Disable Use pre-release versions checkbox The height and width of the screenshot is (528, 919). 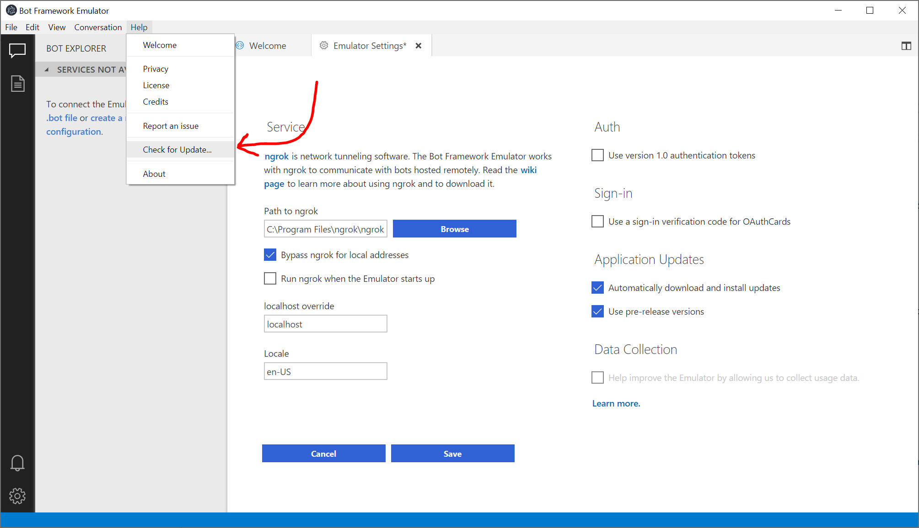[x=597, y=312]
